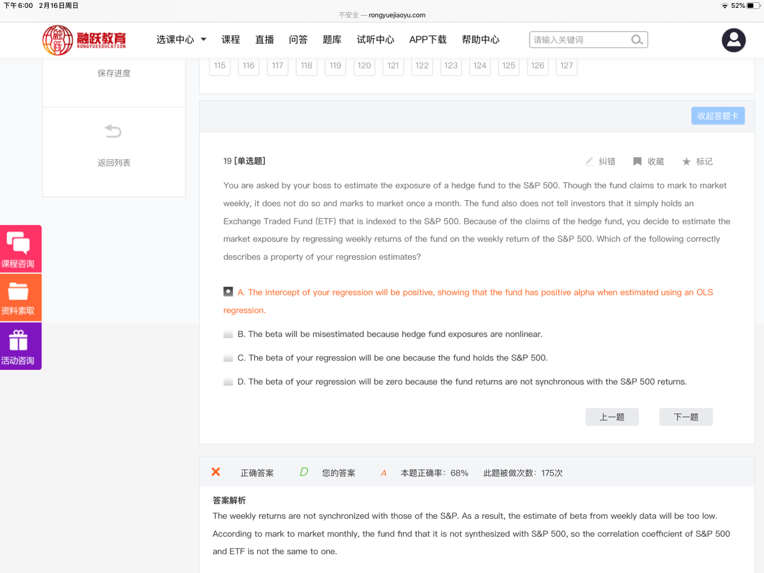This screenshot has height=573, width=764.
Task: Select answer option B radio button
Action: [228, 334]
